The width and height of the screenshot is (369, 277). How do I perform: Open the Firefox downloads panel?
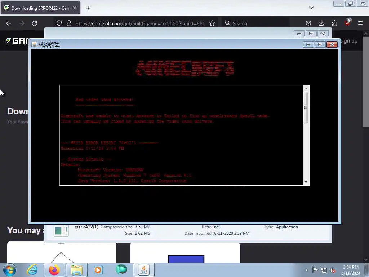[321, 23]
